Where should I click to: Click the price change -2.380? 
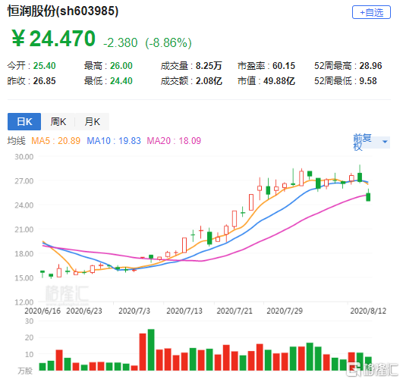coord(120,42)
